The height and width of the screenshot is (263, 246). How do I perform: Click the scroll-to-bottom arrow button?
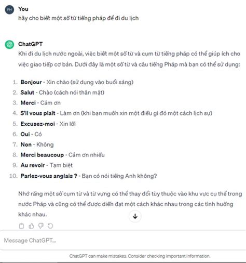point(135,216)
